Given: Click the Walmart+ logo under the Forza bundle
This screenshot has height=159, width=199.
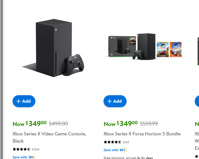Looking at the screenshot, I should click(123, 150).
